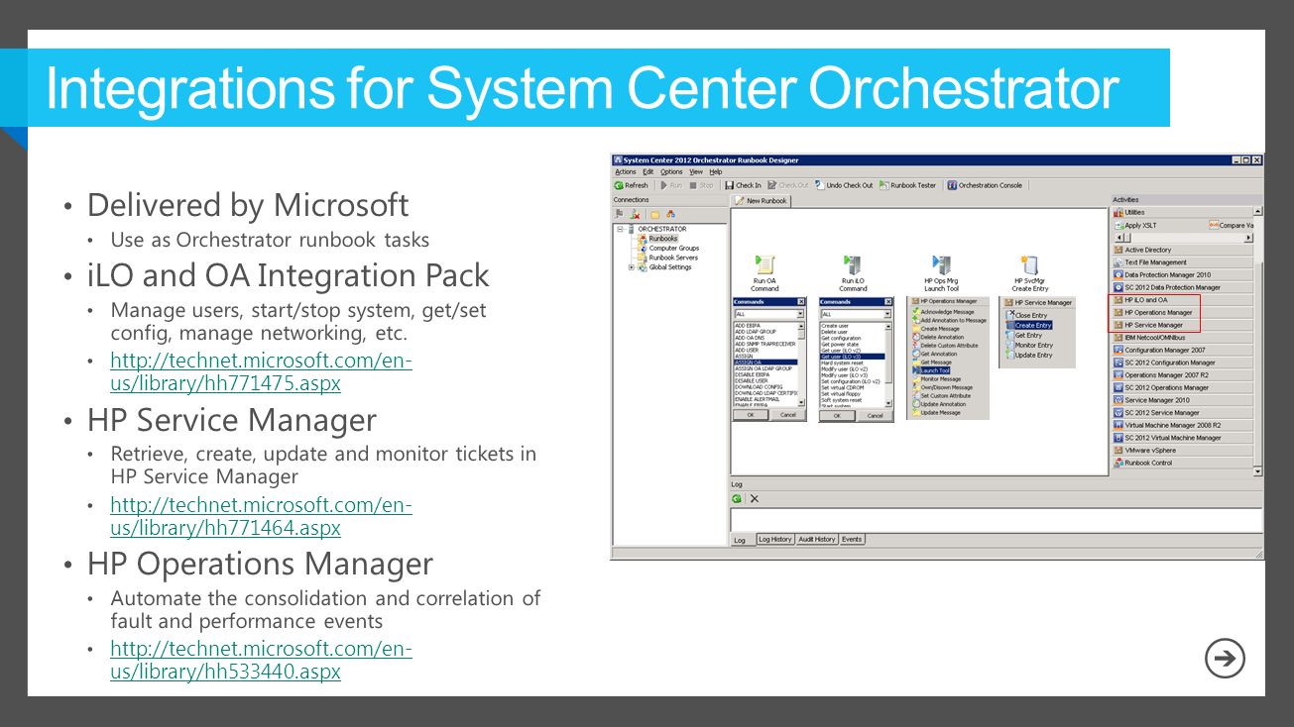Expand the Global Settings tree node
The image size is (1294, 727).
(x=632, y=267)
